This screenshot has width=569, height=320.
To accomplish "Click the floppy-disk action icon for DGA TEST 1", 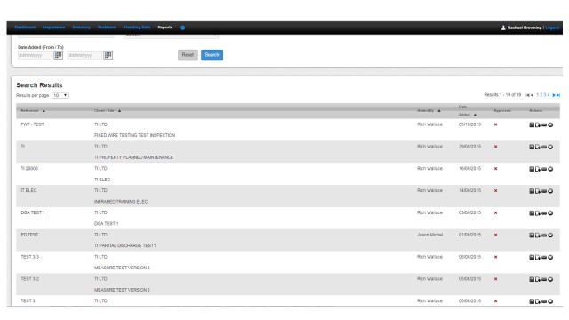I will click(x=532, y=213).
